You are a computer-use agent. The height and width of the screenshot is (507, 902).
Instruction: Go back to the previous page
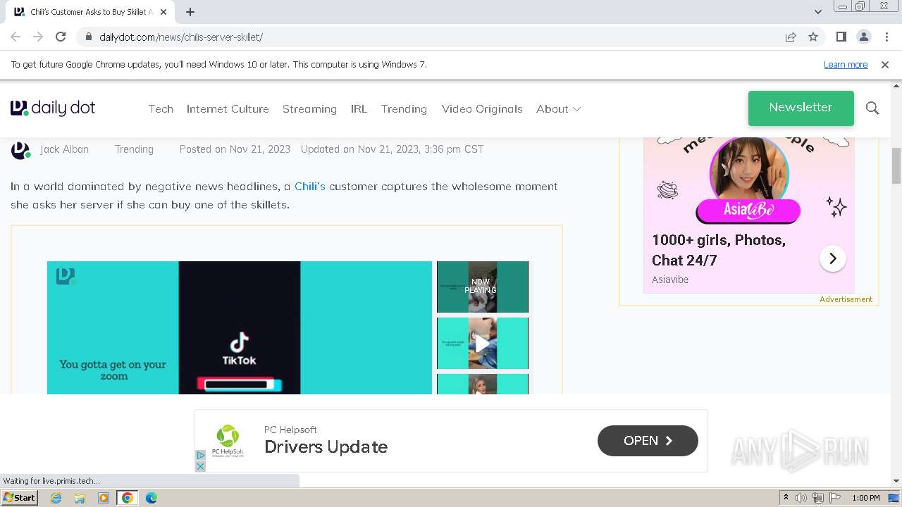click(16, 37)
